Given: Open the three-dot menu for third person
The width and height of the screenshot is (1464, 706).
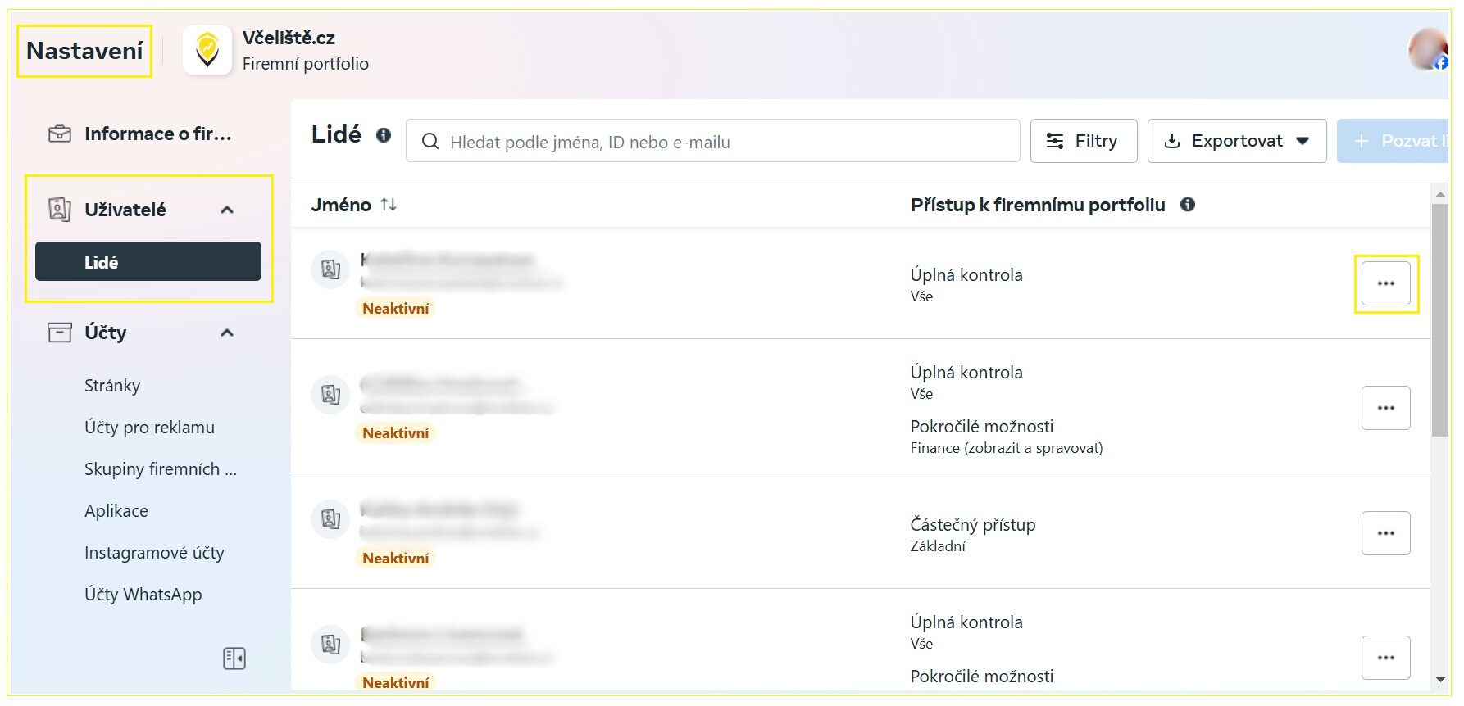Looking at the screenshot, I should pyautogui.click(x=1385, y=533).
